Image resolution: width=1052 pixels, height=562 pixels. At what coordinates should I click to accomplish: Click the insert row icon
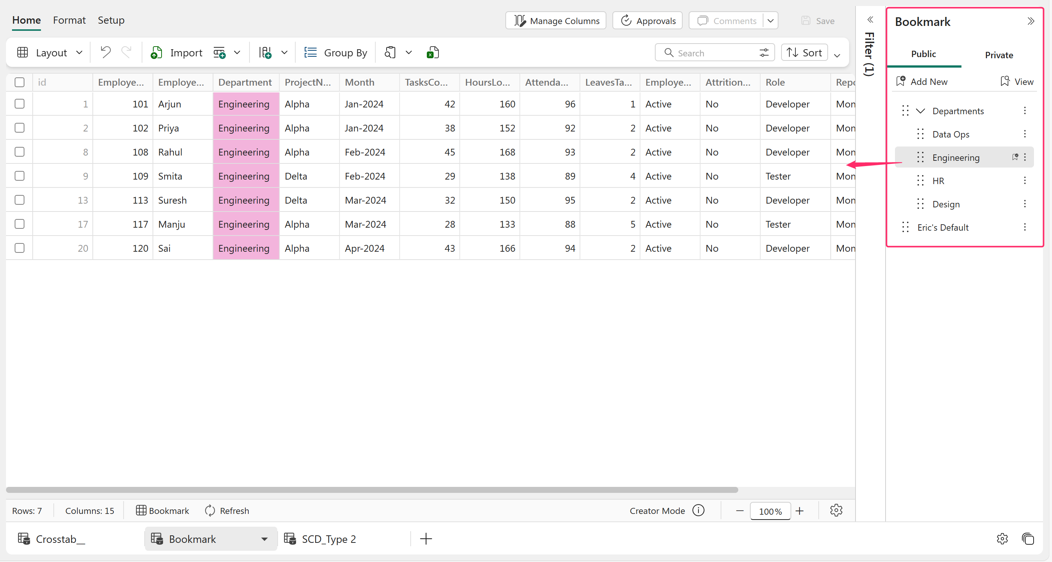click(x=219, y=52)
